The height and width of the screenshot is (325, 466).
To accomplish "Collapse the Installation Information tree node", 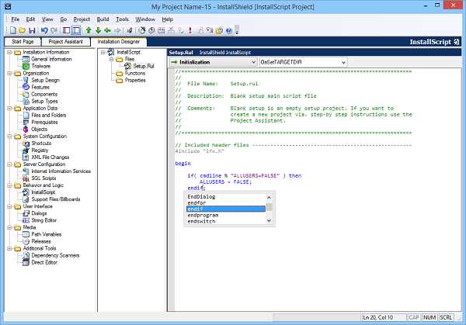I will click(9, 52).
